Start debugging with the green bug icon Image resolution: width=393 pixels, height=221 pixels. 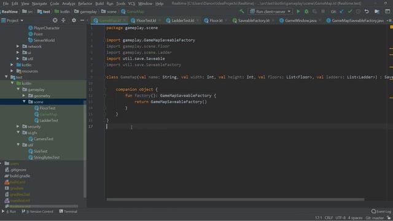306,12
